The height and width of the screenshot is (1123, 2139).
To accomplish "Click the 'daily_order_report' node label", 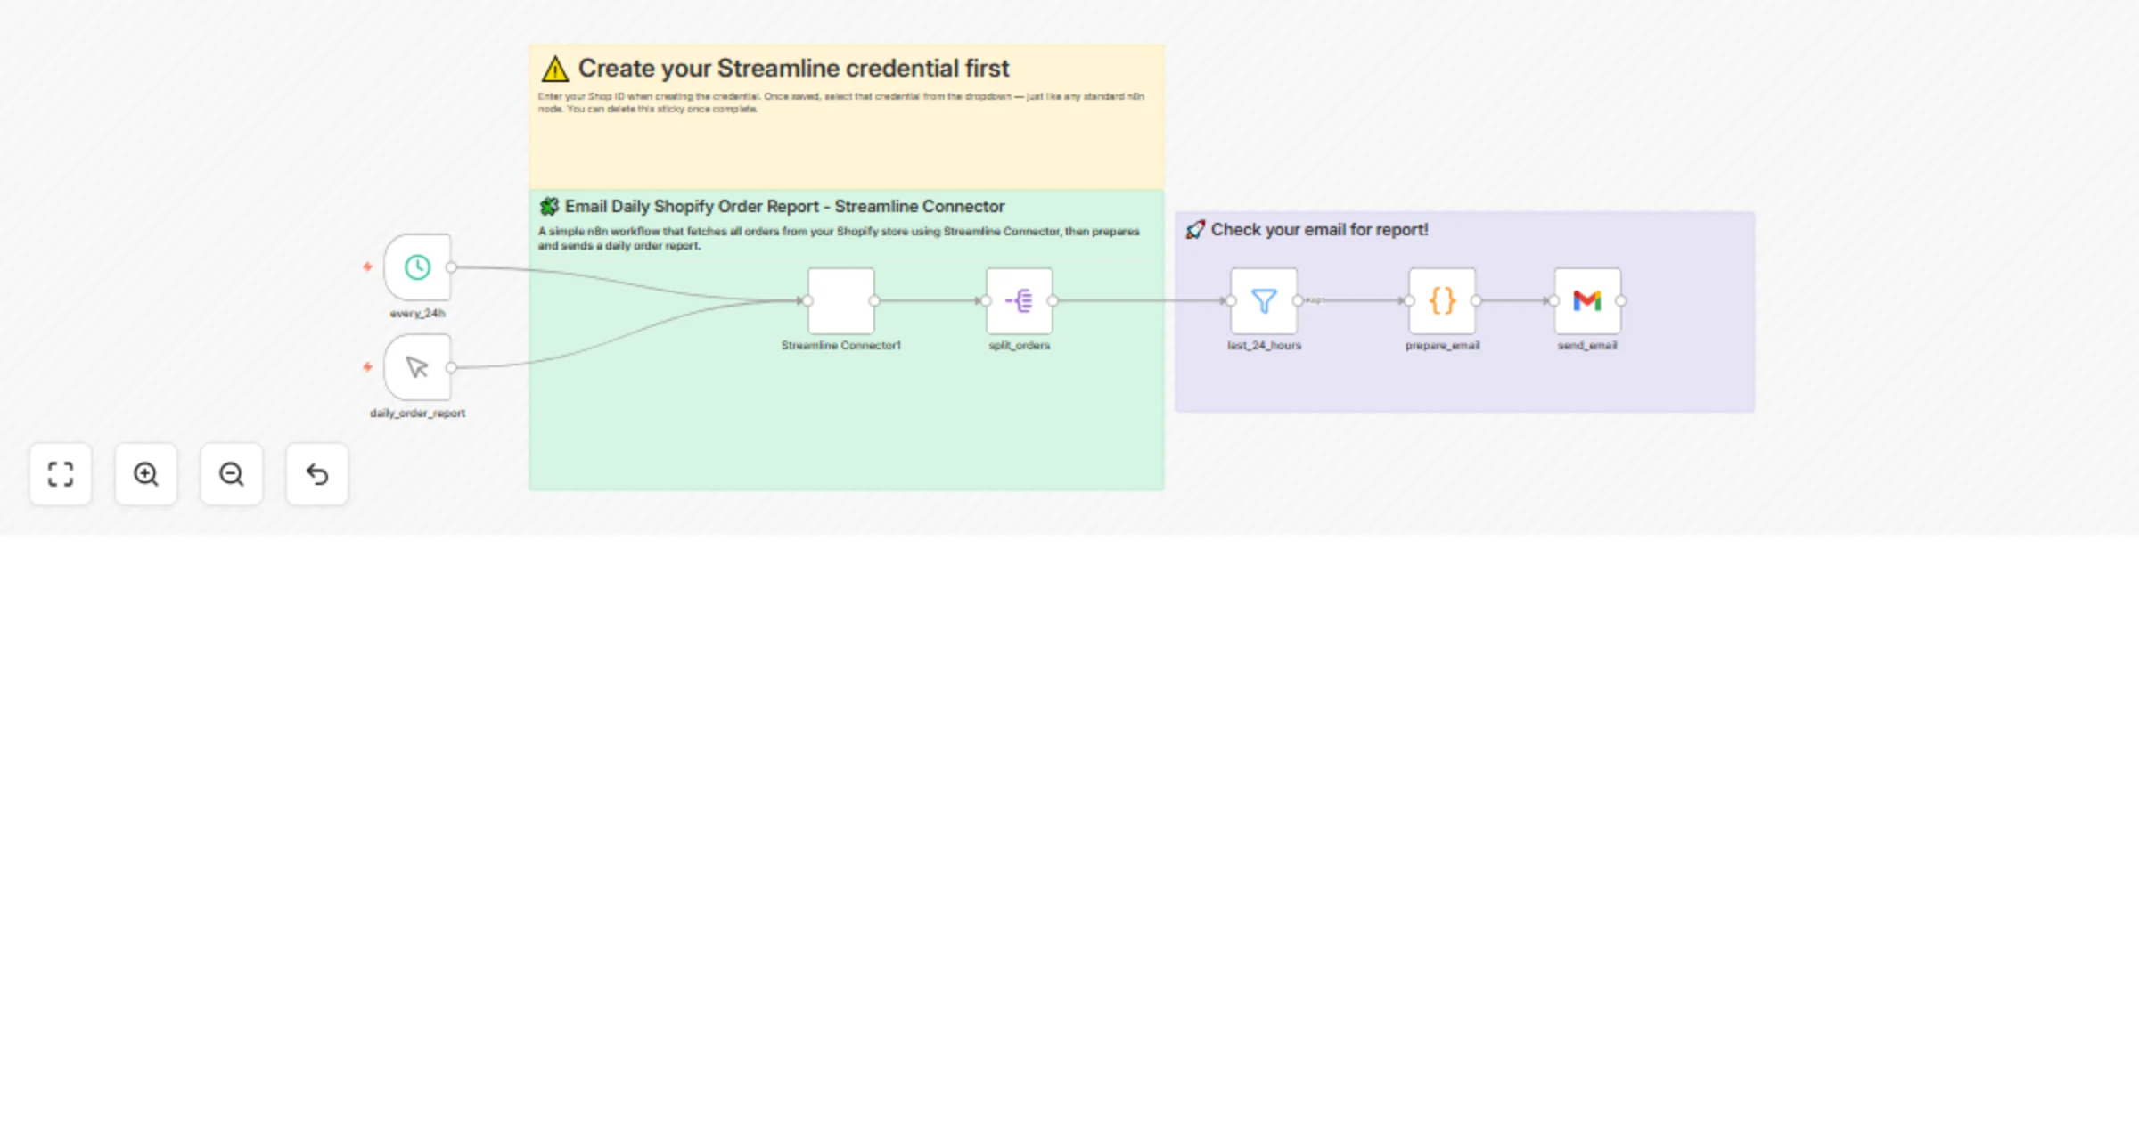I will click(x=417, y=414).
